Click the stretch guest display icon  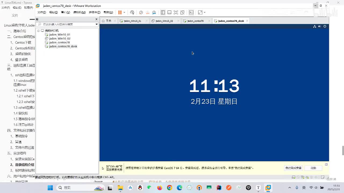[200, 12]
